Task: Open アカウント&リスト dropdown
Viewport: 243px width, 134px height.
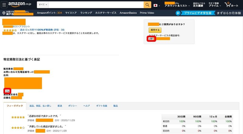Action: (177, 5)
